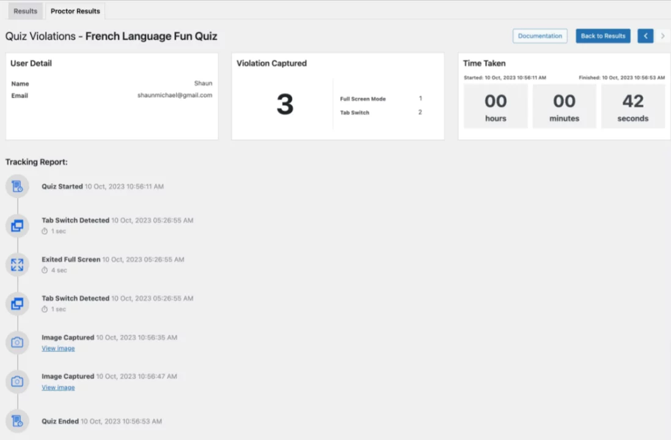Click the Time Taken heading
This screenshot has width=671, height=440.
click(485, 64)
